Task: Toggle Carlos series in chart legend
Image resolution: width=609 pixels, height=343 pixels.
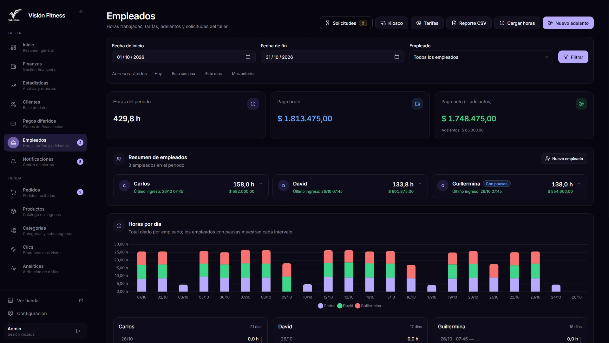Action: [327, 306]
